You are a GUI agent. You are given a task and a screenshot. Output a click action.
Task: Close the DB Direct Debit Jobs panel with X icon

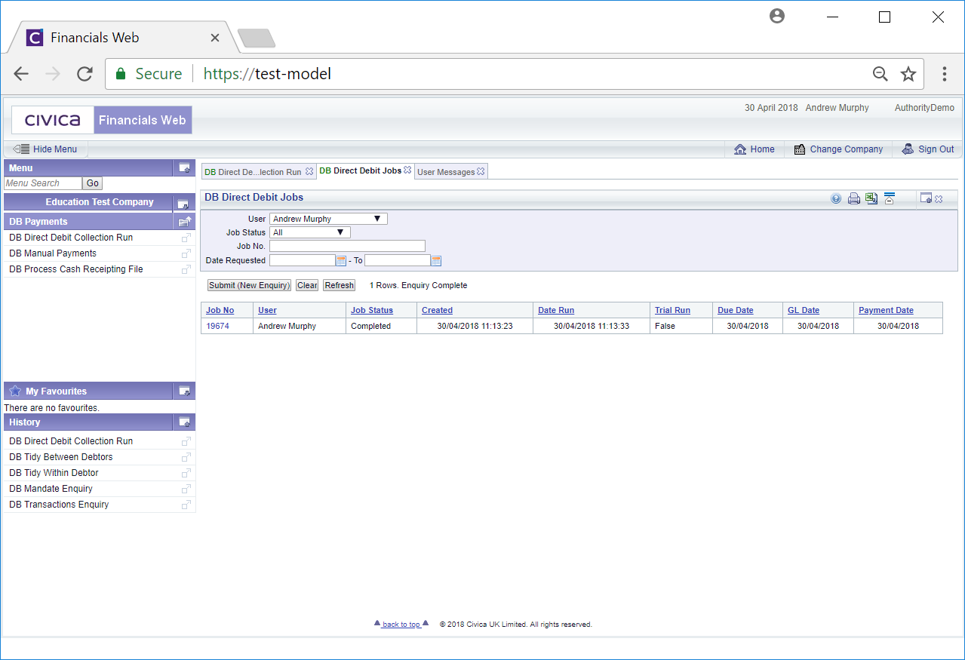939,199
